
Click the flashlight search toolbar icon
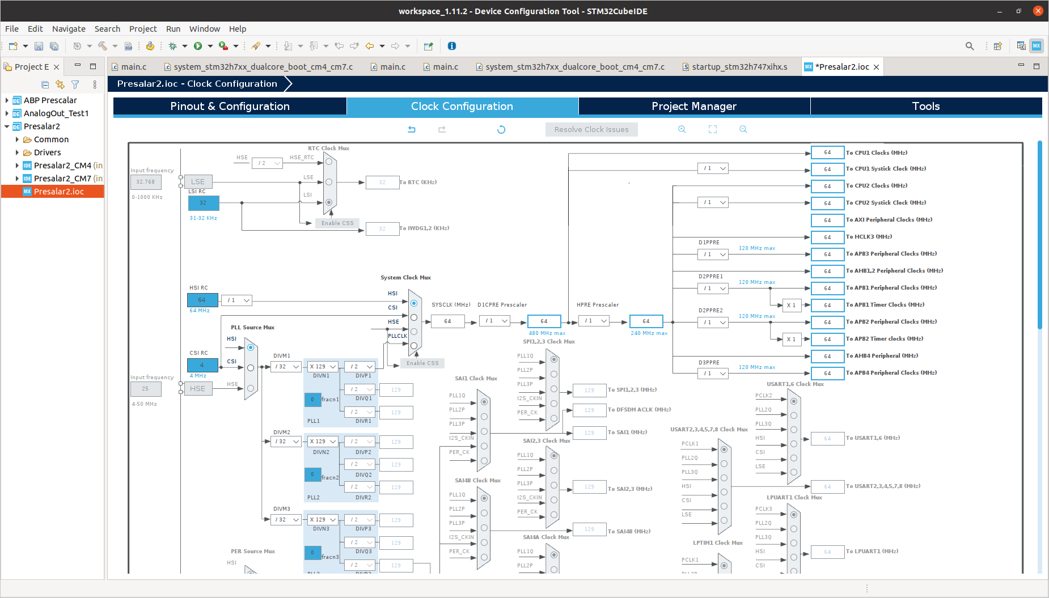click(256, 46)
